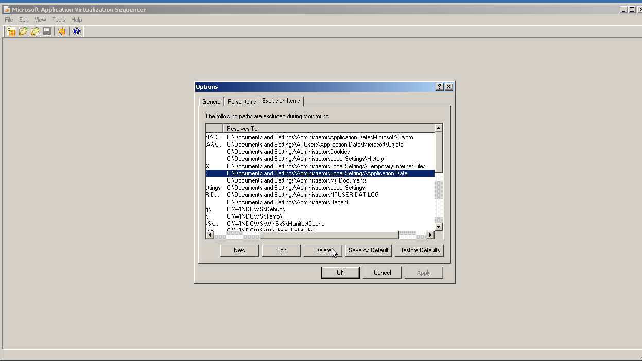
Task: Select the Administrator\My Documents path row
Action: click(x=320, y=180)
